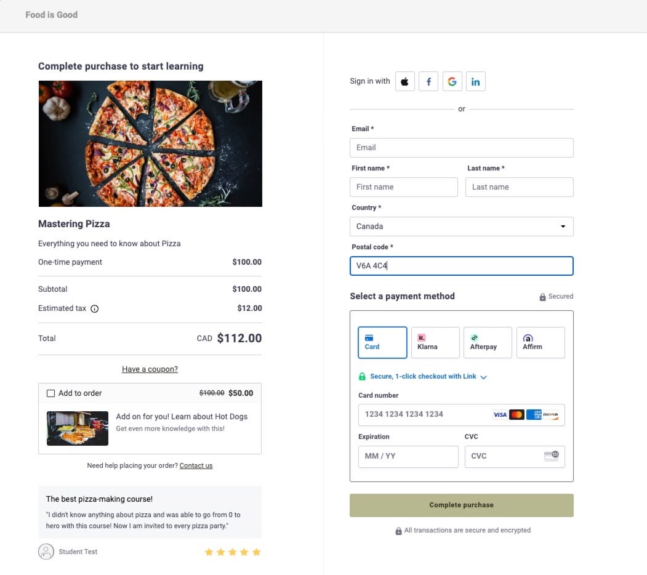Viewport: 647px width, 575px height.
Task: Expand the 1-click checkout with Link chevron
Action: (484, 376)
